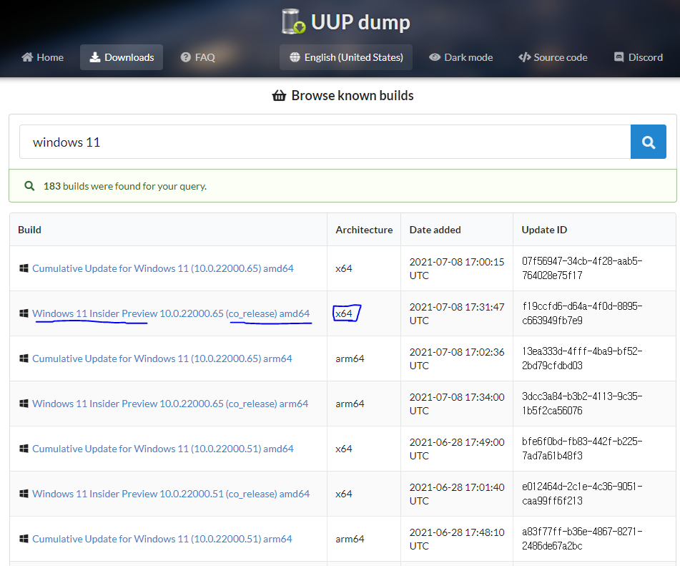Click the Build column header

(x=29, y=230)
